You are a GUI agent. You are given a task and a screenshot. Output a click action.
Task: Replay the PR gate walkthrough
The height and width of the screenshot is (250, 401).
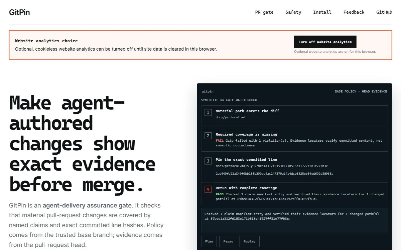pos(249,241)
